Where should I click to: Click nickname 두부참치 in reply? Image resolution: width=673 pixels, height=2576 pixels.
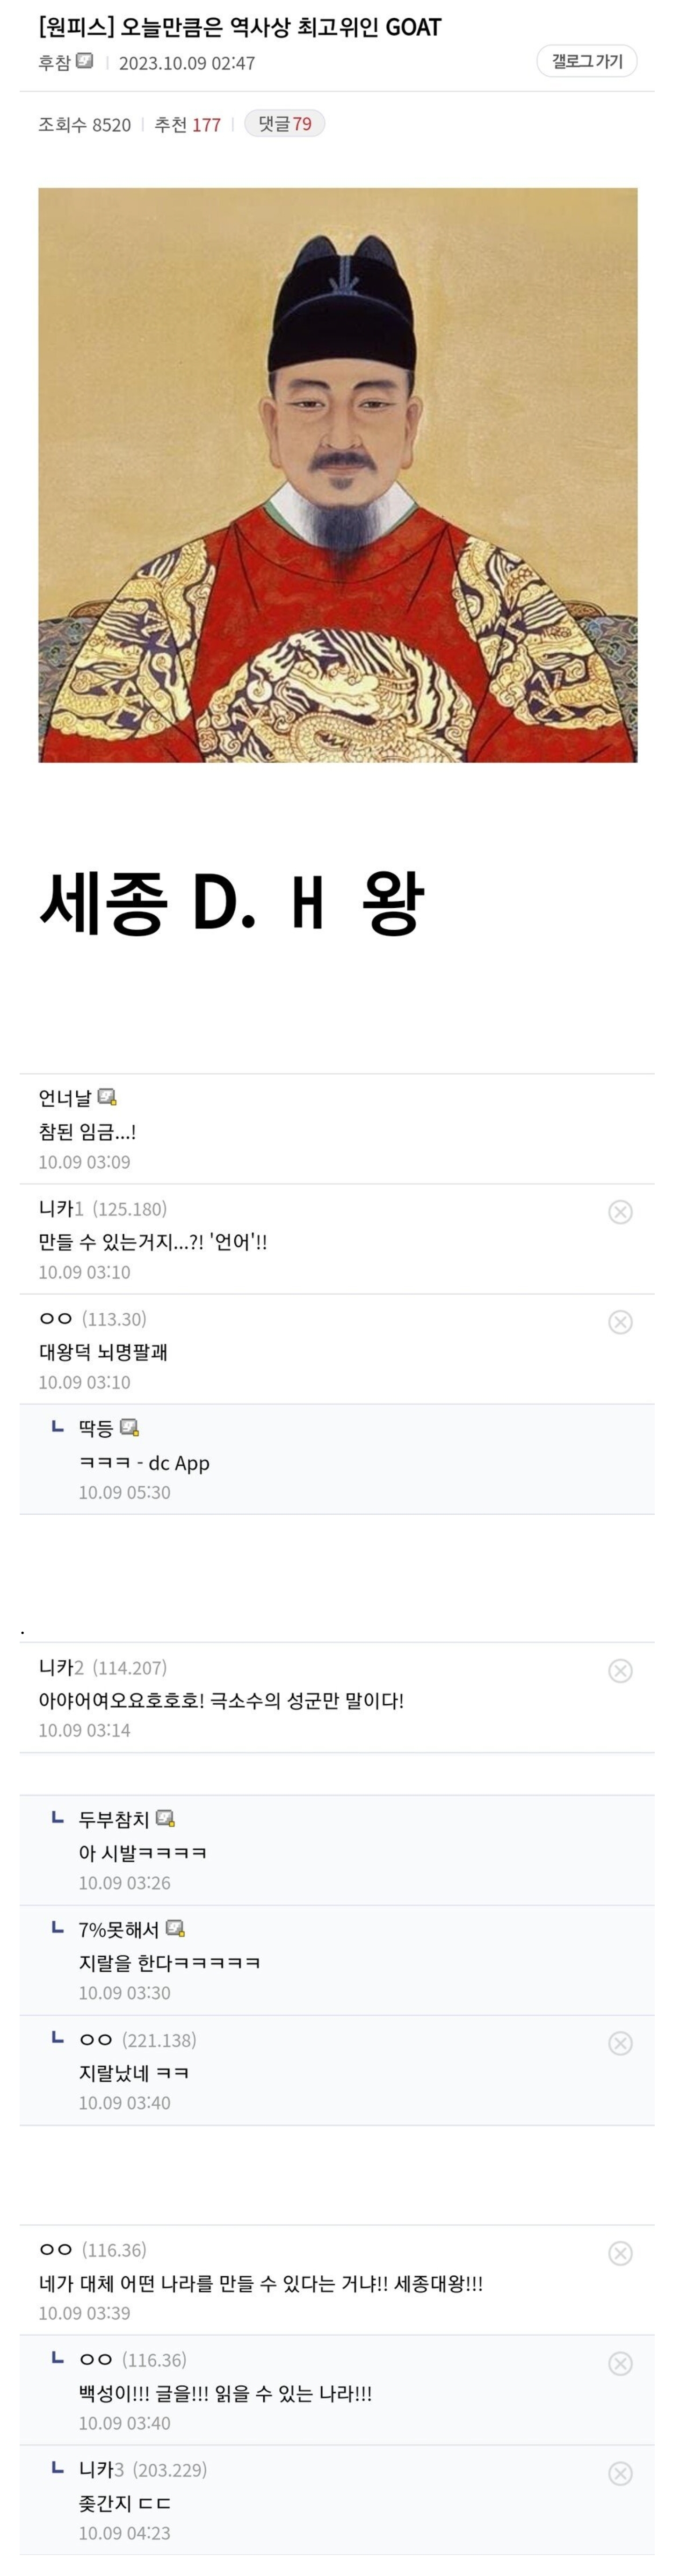[x=114, y=1819]
